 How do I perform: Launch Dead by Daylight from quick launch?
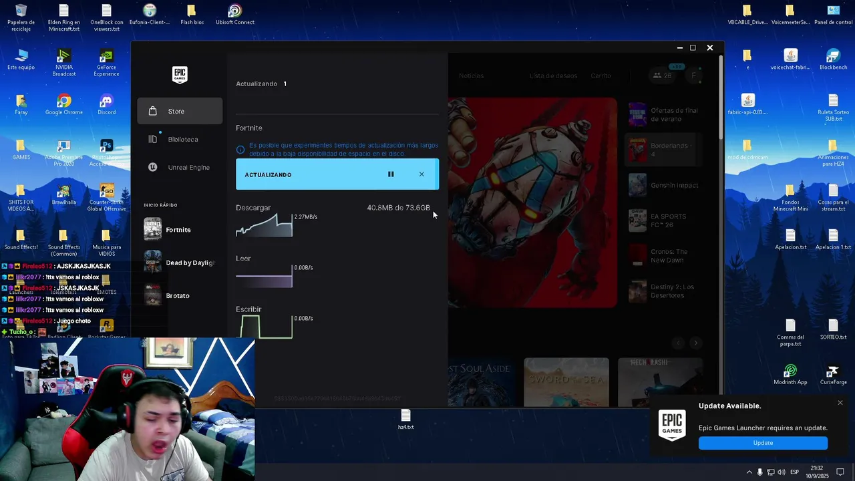[179, 263]
